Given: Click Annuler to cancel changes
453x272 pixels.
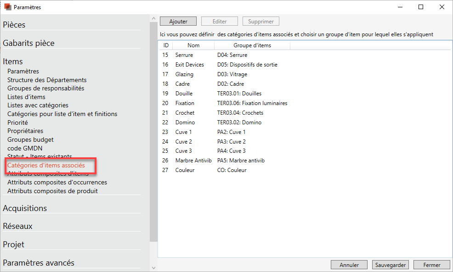Looking at the screenshot, I should click(x=349, y=265).
